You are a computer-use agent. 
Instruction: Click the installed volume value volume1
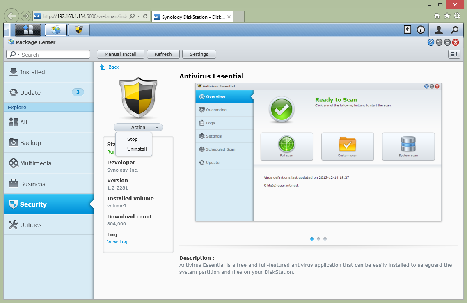[x=117, y=206]
